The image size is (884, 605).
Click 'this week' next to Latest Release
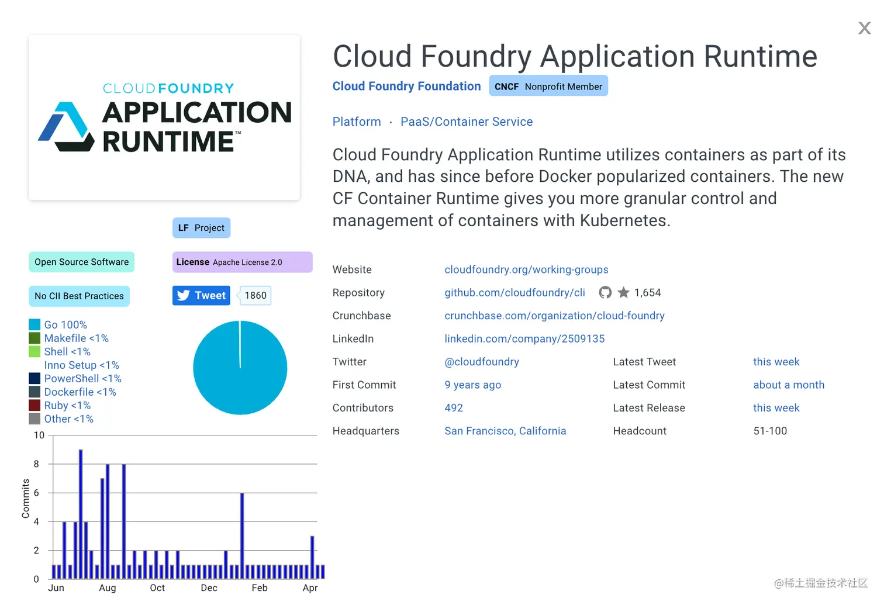click(x=776, y=408)
